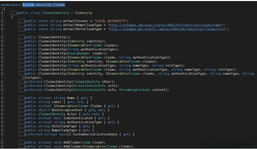Expand collapsed block before CustomSerializationData property
The image size is (257, 149).
(21, 134)
